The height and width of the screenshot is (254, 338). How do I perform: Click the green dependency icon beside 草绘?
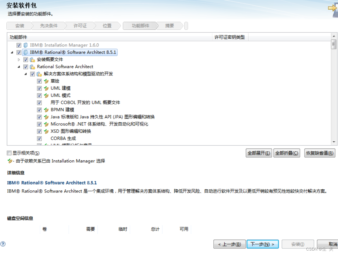46,81
